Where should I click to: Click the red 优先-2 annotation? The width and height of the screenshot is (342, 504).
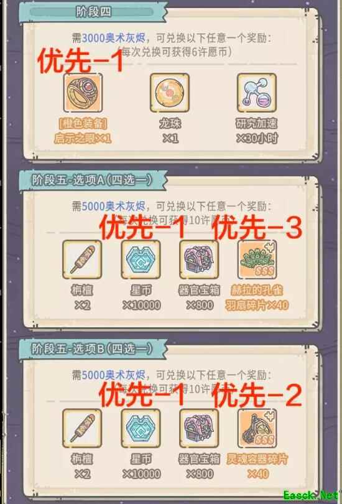257,395
